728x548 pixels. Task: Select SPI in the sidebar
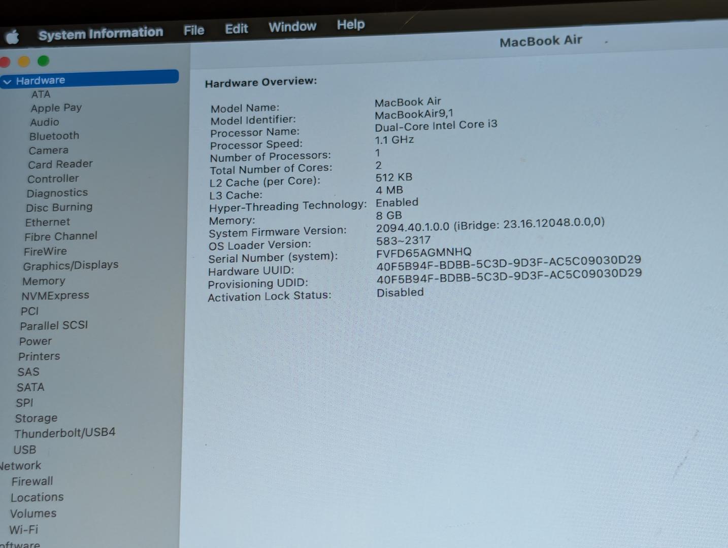(x=24, y=403)
